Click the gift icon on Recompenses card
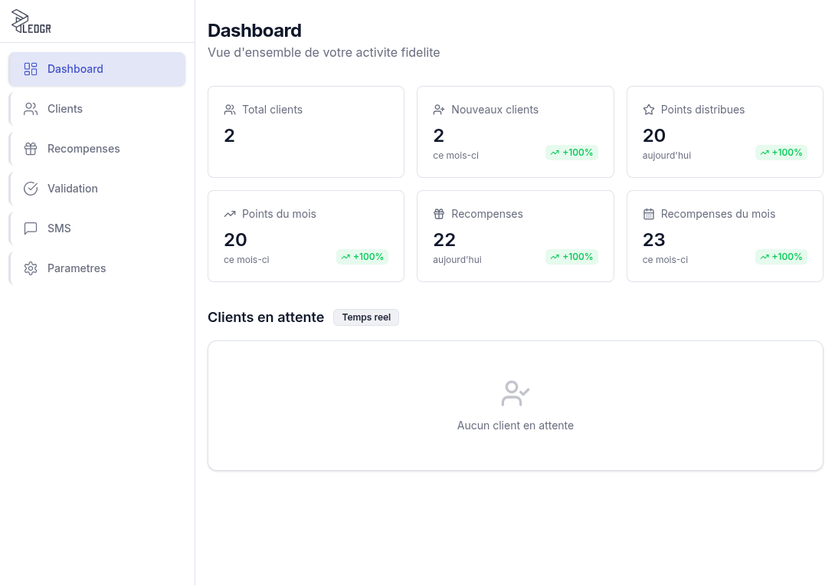 point(439,214)
